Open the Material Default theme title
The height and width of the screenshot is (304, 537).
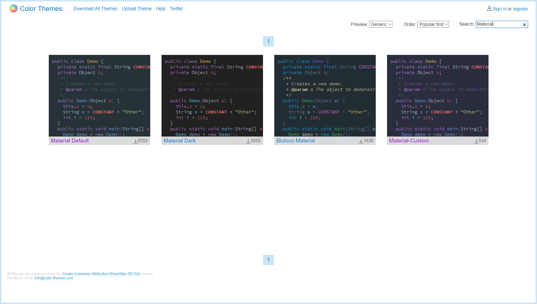pyautogui.click(x=70, y=140)
